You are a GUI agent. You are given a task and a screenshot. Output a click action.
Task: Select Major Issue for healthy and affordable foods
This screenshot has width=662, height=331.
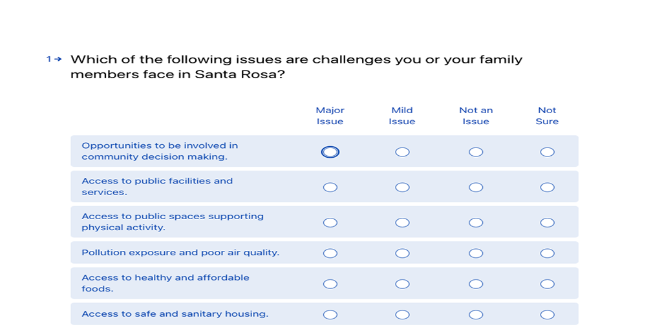point(330,284)
